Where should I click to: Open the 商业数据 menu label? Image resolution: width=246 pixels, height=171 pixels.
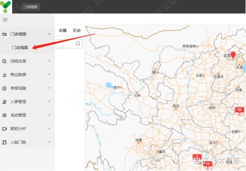coord(18,75)
